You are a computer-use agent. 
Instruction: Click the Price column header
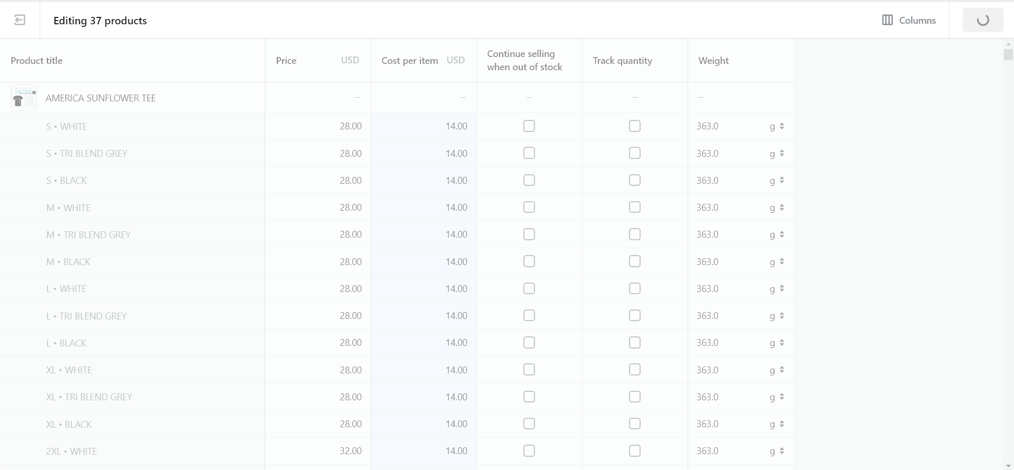coord(286,61)
